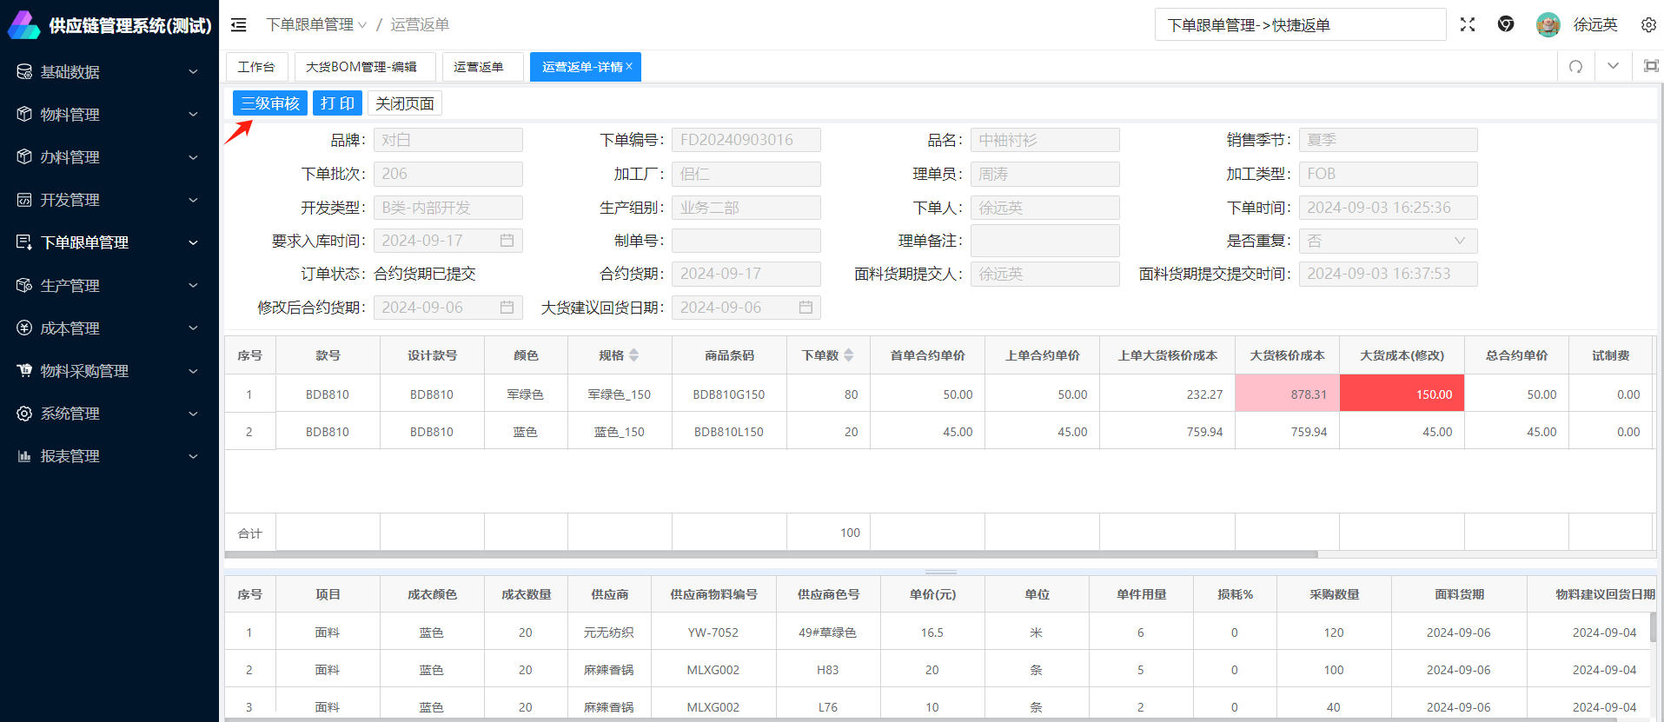This screenshot has height=722, width=1664.
Task: Click the user avatar next to 徐远英
Action: pyautogui.click(x=1548, y=24)
